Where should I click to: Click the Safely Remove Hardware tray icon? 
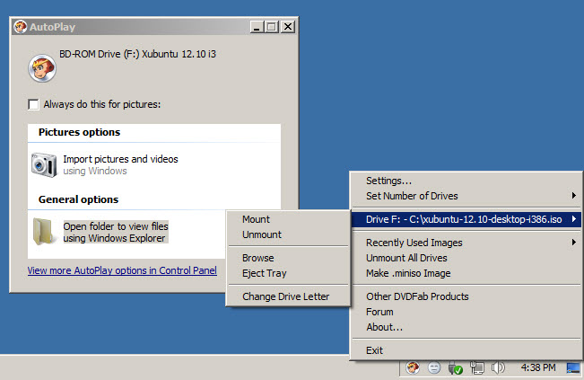[455, 368]
